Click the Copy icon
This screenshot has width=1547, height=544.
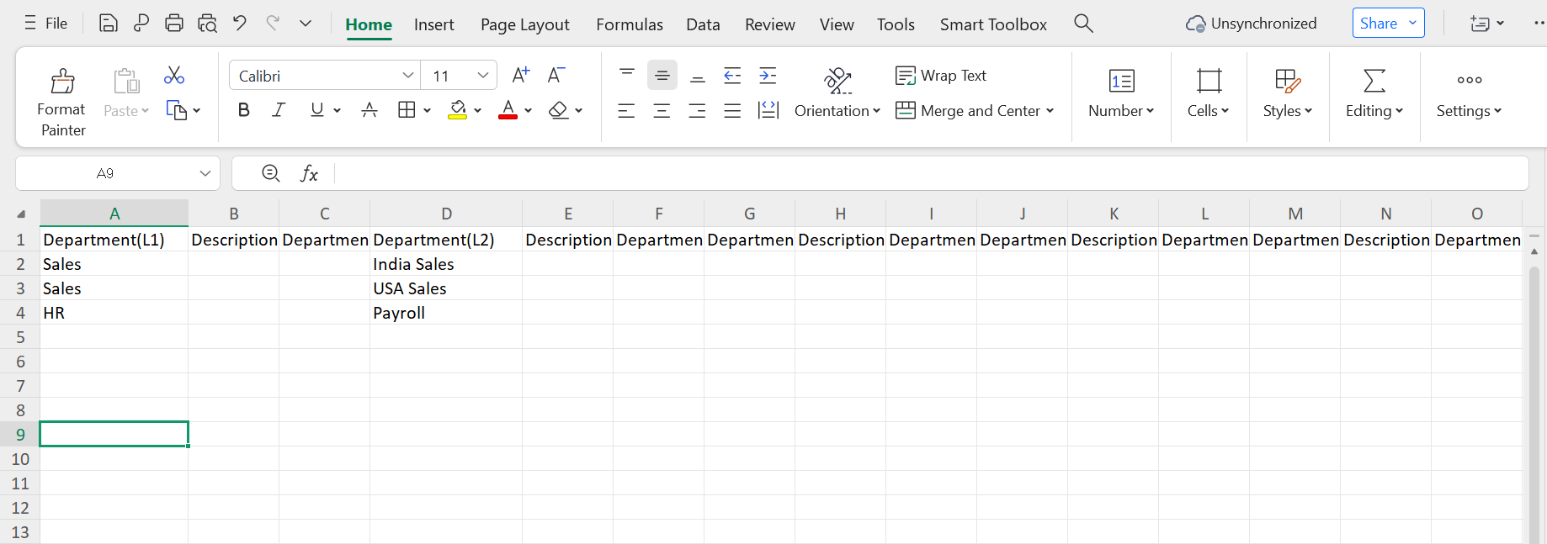[x=176, y=110]
